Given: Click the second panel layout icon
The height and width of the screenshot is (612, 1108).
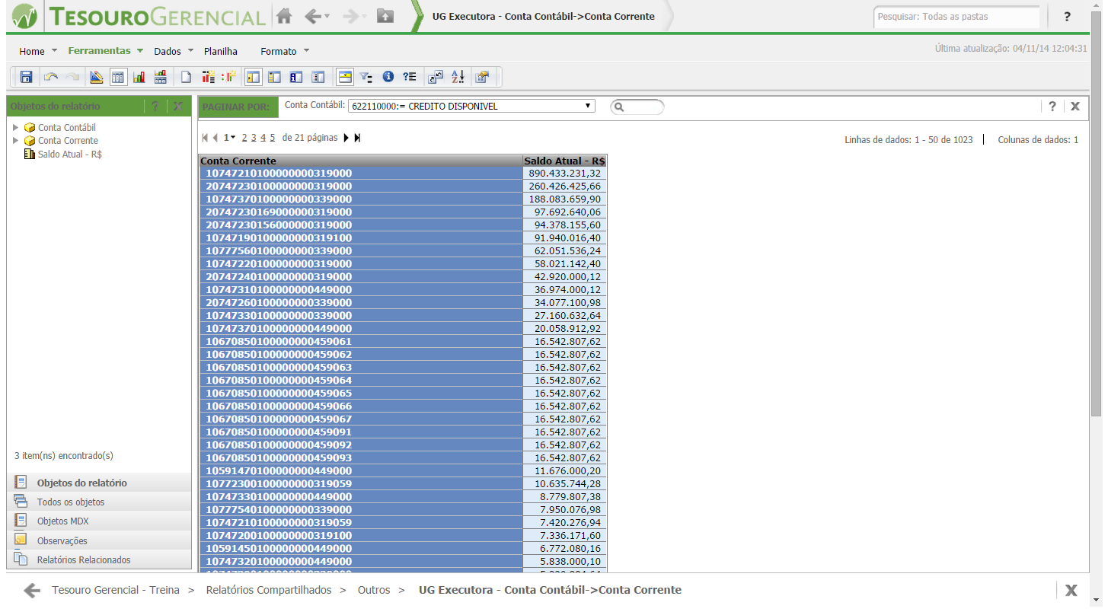Looking at the screenshot, I should pyautogui.click(x=275, y=77).
